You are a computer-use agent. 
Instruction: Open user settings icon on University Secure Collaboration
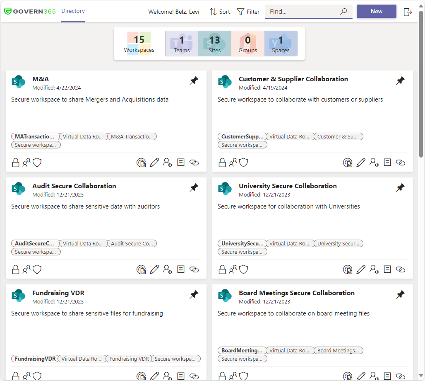[374, 269]
